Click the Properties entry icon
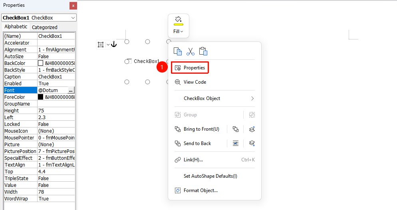The width and height of the screenshot is (397, 210). [x=178, y=68]
